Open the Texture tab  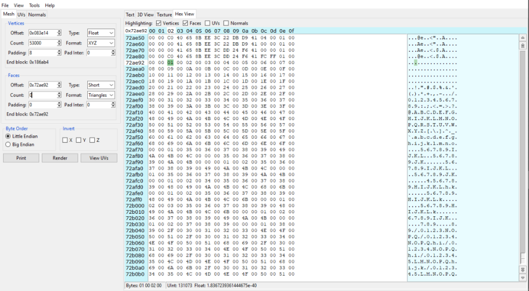tap(165, 14)
